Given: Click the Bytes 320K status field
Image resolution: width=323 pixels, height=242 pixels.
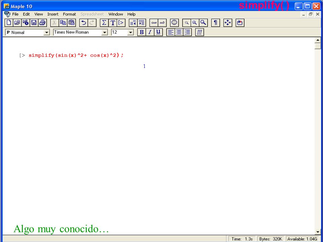Looking at the screenshot, I should 271,239.
